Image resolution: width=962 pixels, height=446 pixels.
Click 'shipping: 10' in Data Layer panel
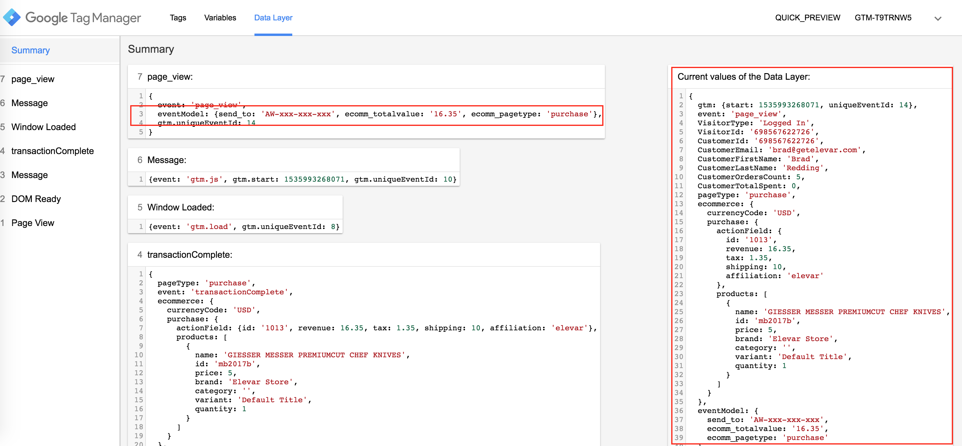756,267
